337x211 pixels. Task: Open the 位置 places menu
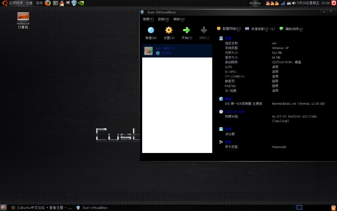coord(29,3)
